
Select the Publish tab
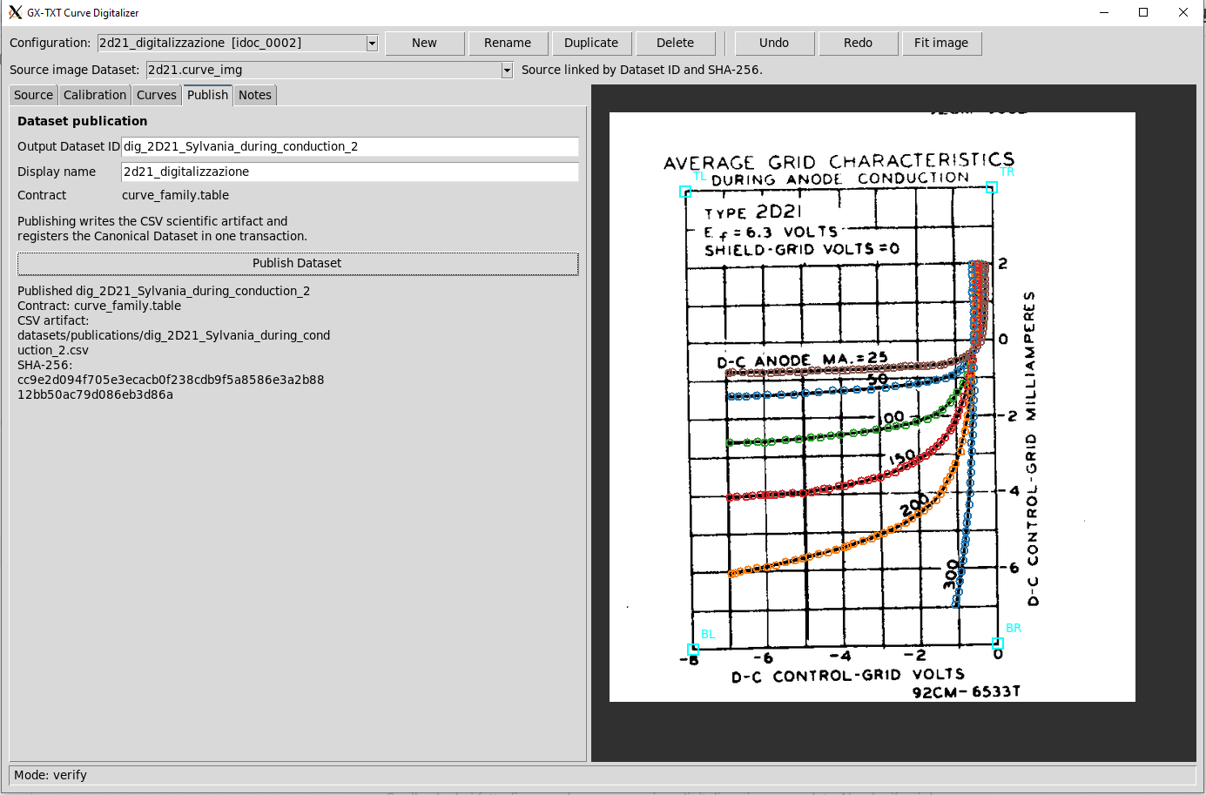[207, 95]
